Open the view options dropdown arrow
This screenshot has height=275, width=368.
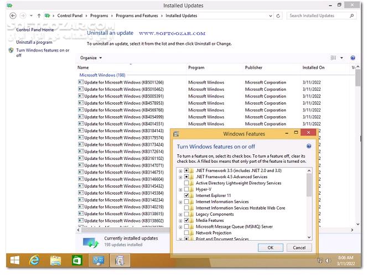point(342,58)
